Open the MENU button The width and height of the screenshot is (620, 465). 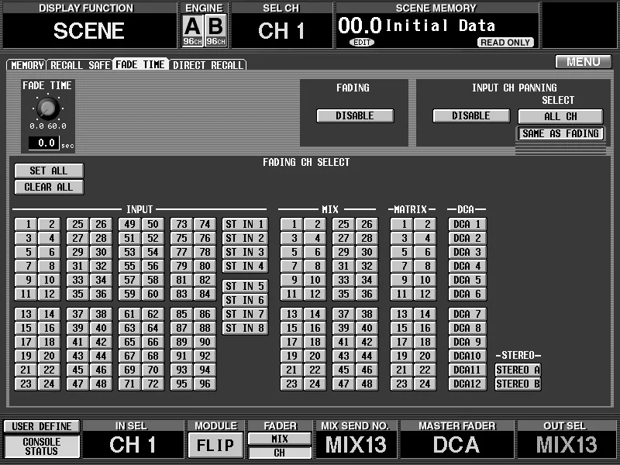(584, 62)
